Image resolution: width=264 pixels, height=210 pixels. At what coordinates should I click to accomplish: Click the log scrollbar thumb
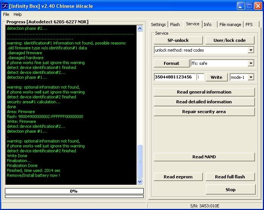coord(140,161)
